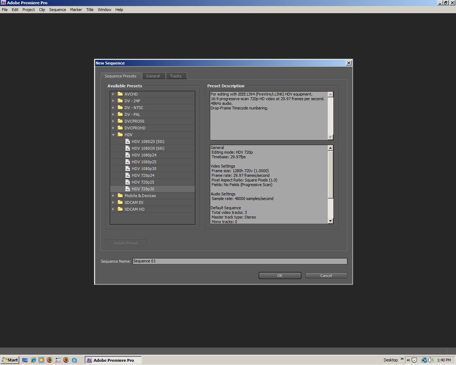The height and width of the screenshot is (365, 456).
Task: Click the AVCHD folder icon
Action: pos(120,94)
